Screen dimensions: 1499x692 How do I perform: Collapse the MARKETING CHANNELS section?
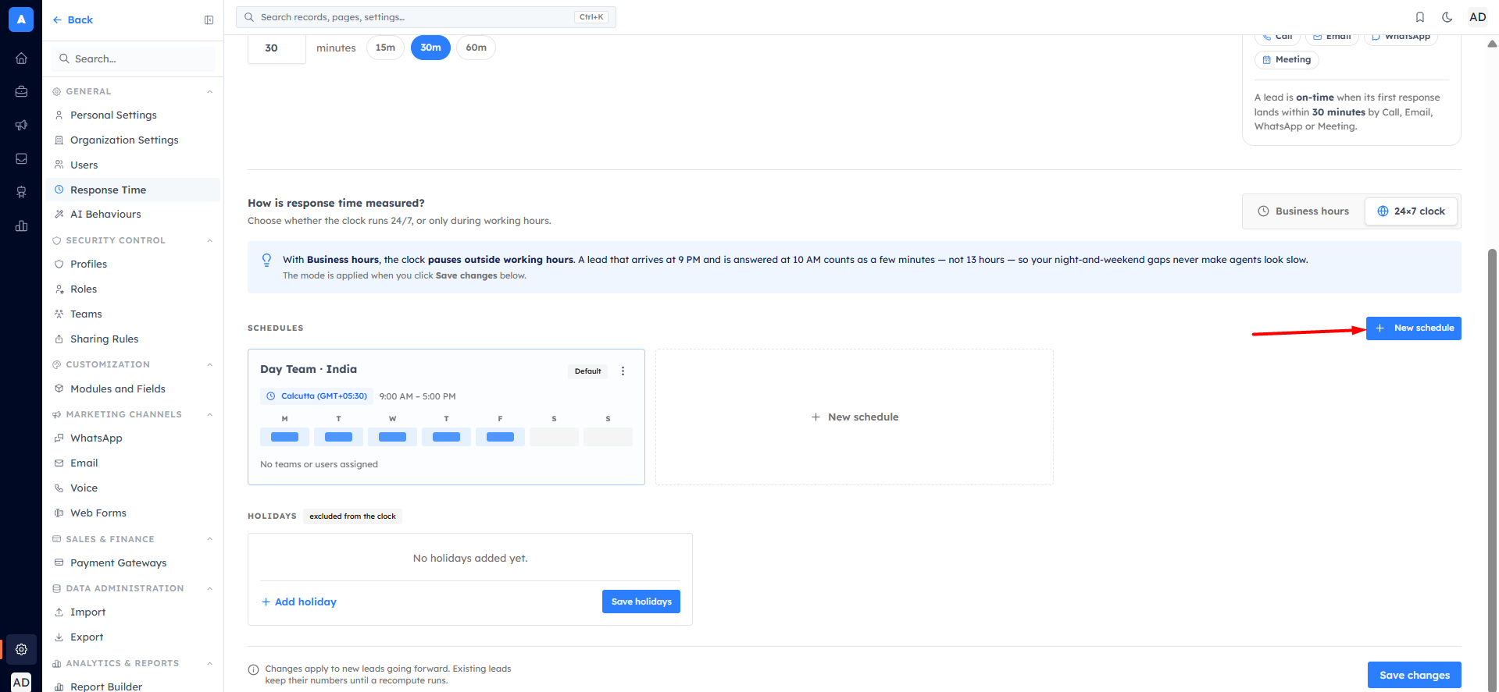point(209,414)
